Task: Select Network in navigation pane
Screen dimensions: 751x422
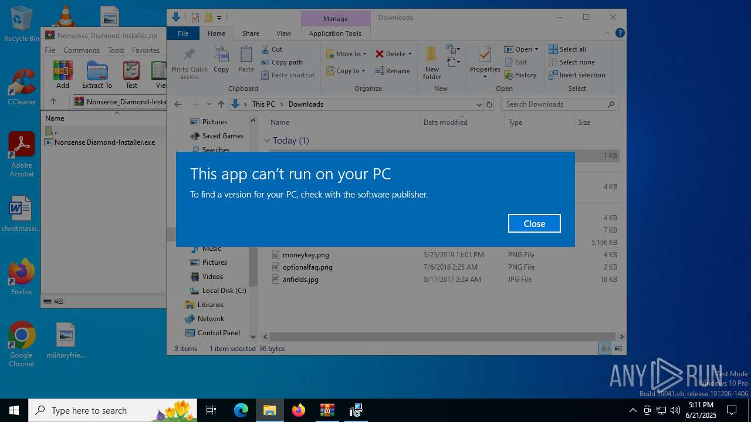Action: click(211, 319)
